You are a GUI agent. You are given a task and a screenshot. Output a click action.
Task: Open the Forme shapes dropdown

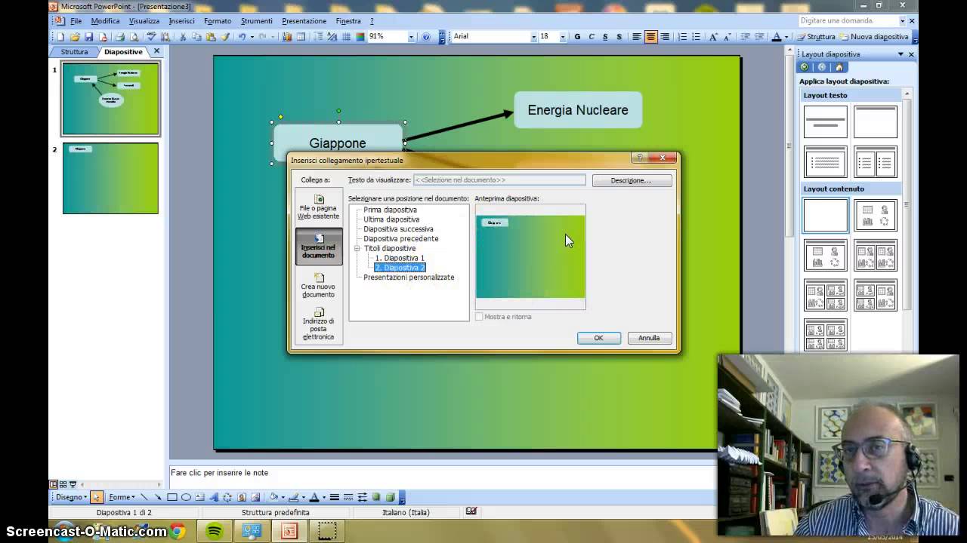point(122,497)
